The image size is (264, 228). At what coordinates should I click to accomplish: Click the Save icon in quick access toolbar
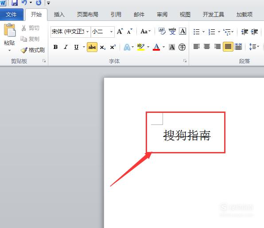(15, 3)
